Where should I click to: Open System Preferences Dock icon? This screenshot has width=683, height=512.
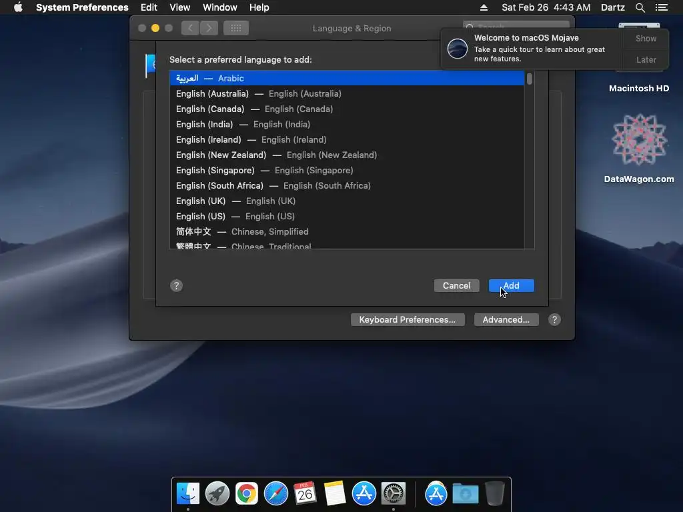coord(394,494)
